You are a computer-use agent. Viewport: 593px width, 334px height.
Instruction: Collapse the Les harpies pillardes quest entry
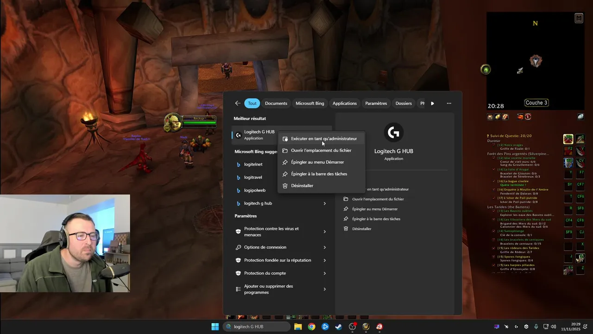(494, 265)
